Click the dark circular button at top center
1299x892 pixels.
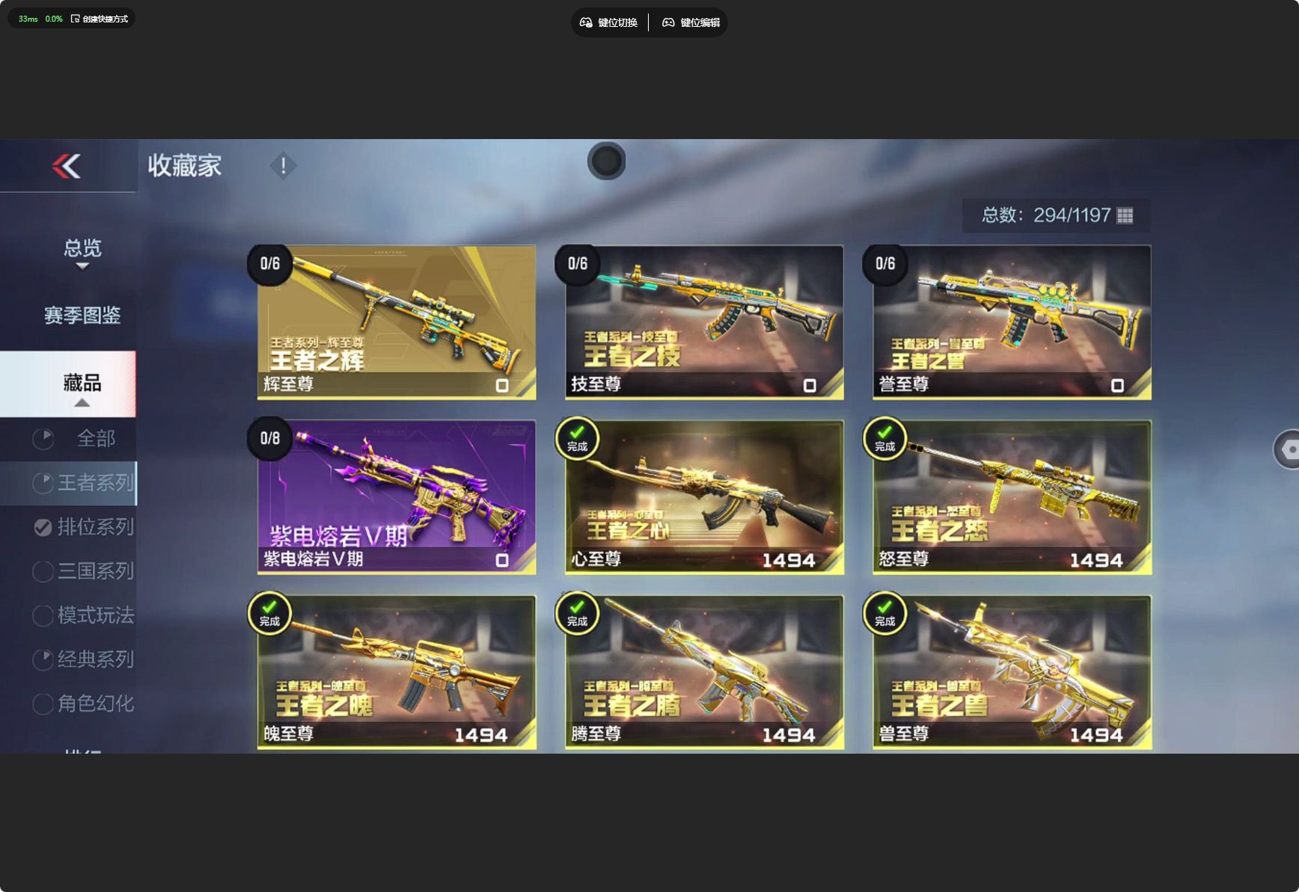pos(606,161)
